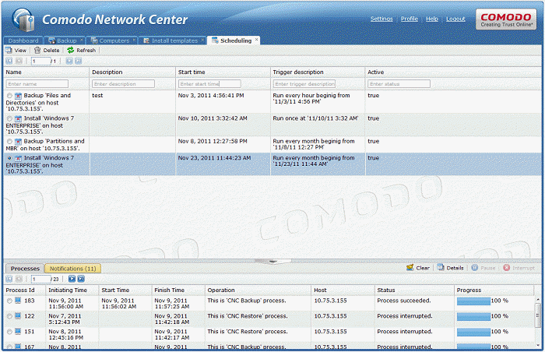Collapse the bottom panel using splitter handle

click(x=272, y=261)
